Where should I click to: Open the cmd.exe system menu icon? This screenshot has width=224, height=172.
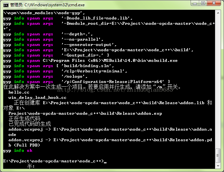(6, 5)
